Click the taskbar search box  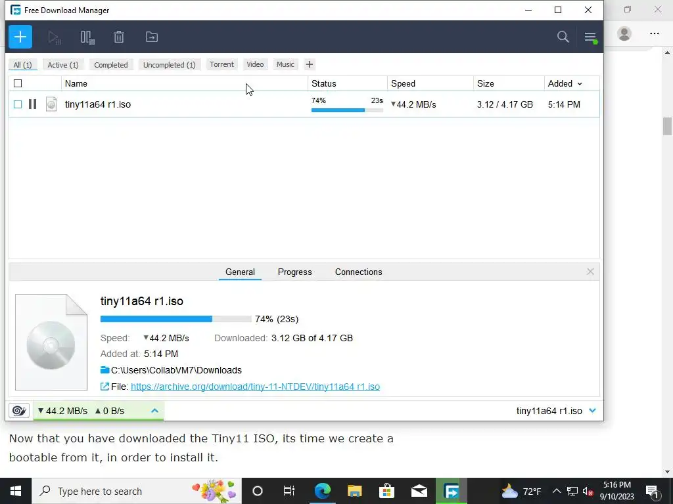click(x=137, y=491)
